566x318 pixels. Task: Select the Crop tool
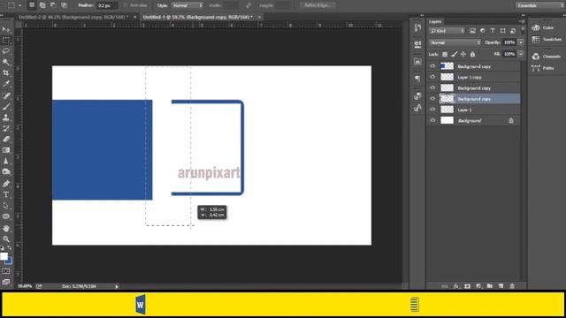pos(6,72)
